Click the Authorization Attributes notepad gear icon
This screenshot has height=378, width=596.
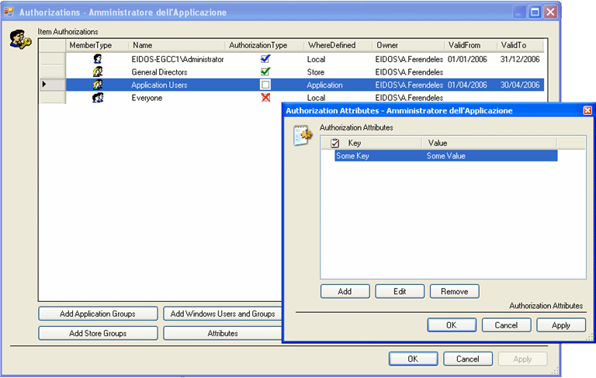(303, 135)
